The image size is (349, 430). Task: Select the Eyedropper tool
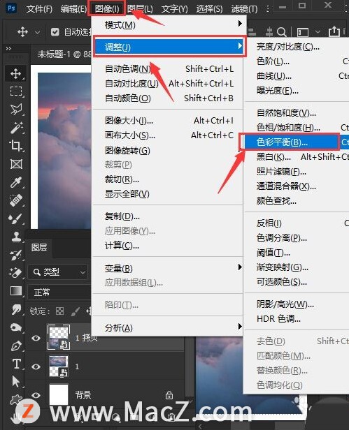pyautogui.click(x=15, y=182)
